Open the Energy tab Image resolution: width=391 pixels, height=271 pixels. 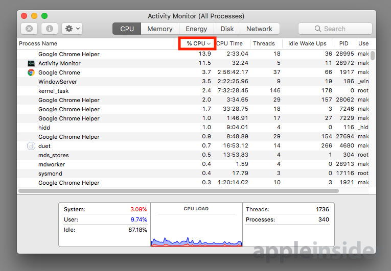196,29
